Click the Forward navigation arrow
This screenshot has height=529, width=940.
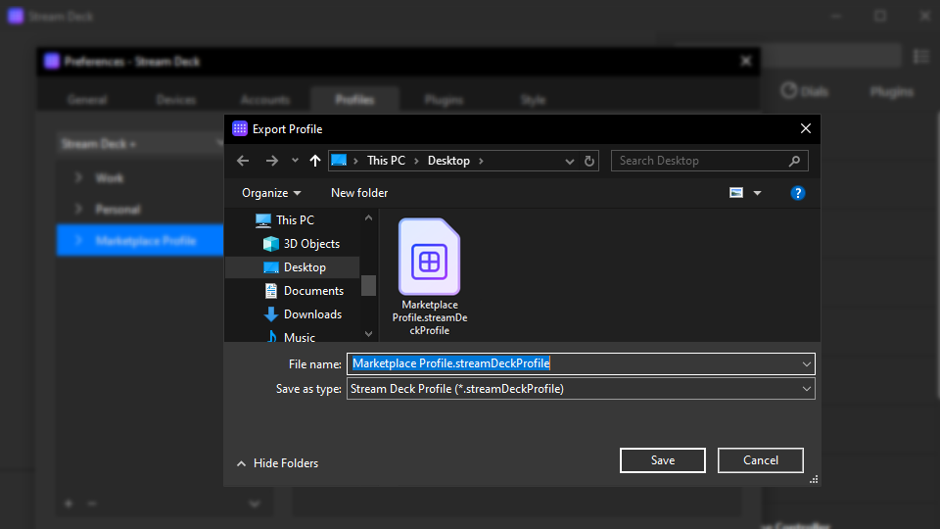coord(272,161)
